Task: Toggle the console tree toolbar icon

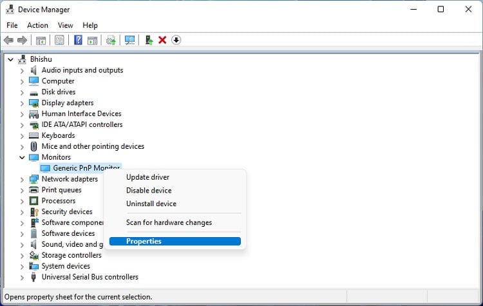Action: pyautogui.click(x=41, y=40)
